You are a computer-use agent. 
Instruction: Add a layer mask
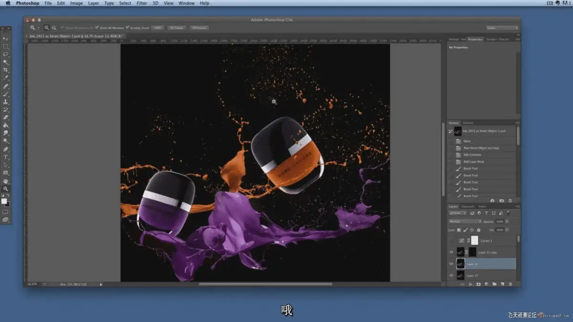(478, 284)
